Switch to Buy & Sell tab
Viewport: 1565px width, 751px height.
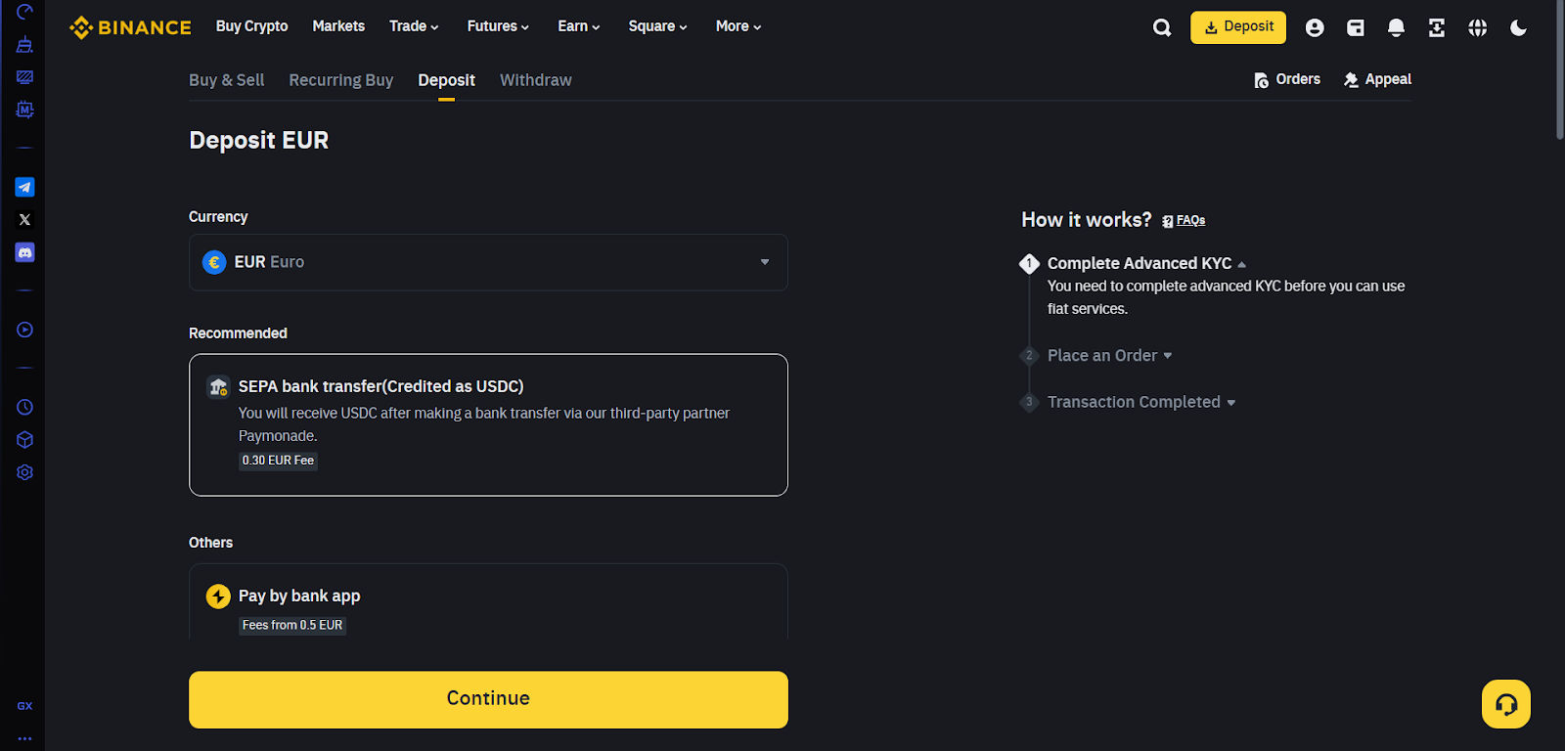click(x=226, y=80)
